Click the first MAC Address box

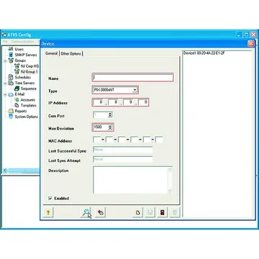click(96, 140)
